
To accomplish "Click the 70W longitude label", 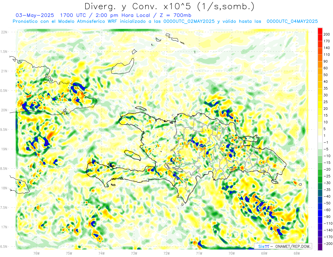I will 232,253.
